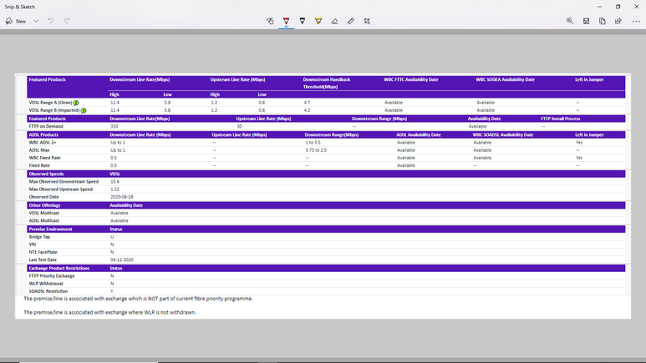Click info icon beside VDSL Range B (Impacted)
This screenshot has height=363, width=646.
pyautogui.click(x=84, y=110)
